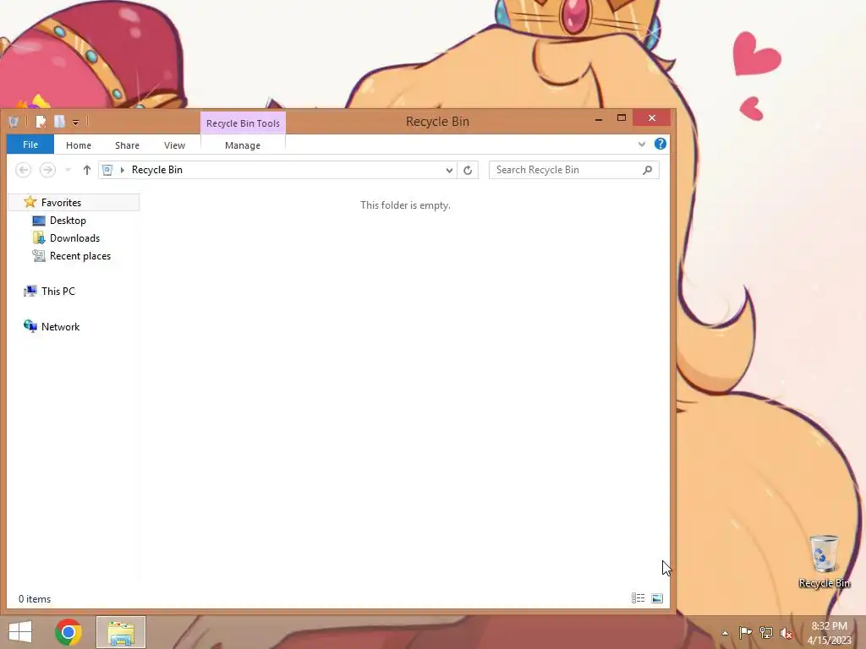Switch to the Home ribbon tab
866x649 pixels.
79,145
